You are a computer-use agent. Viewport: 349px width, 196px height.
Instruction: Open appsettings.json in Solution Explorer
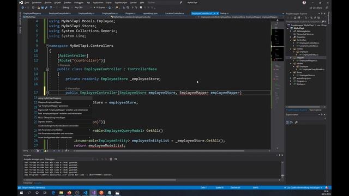[304, 78]
